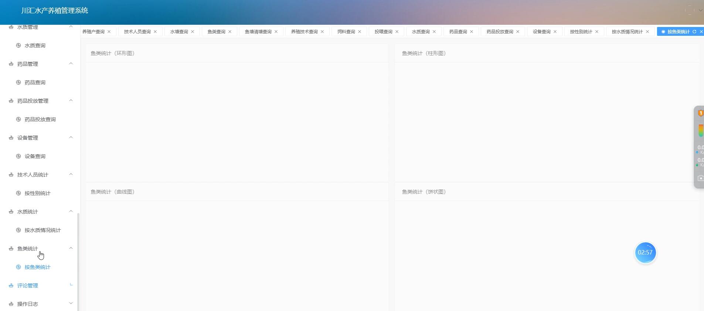
Task: Close the 技术人员查询 tab
Action: click(x=155, y=32)
